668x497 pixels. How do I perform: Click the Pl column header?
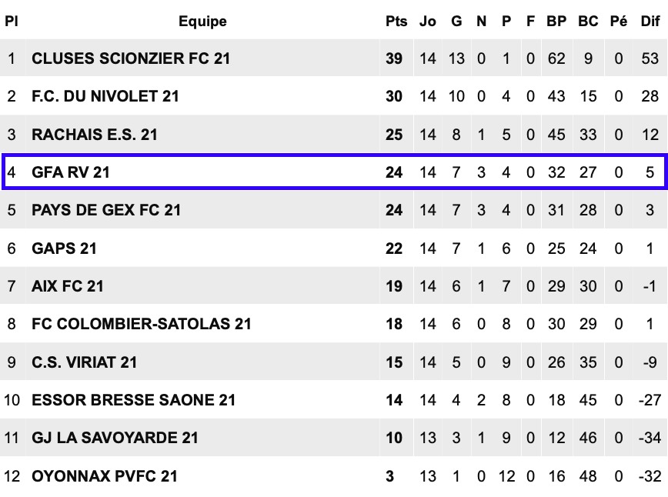[11, 22]
